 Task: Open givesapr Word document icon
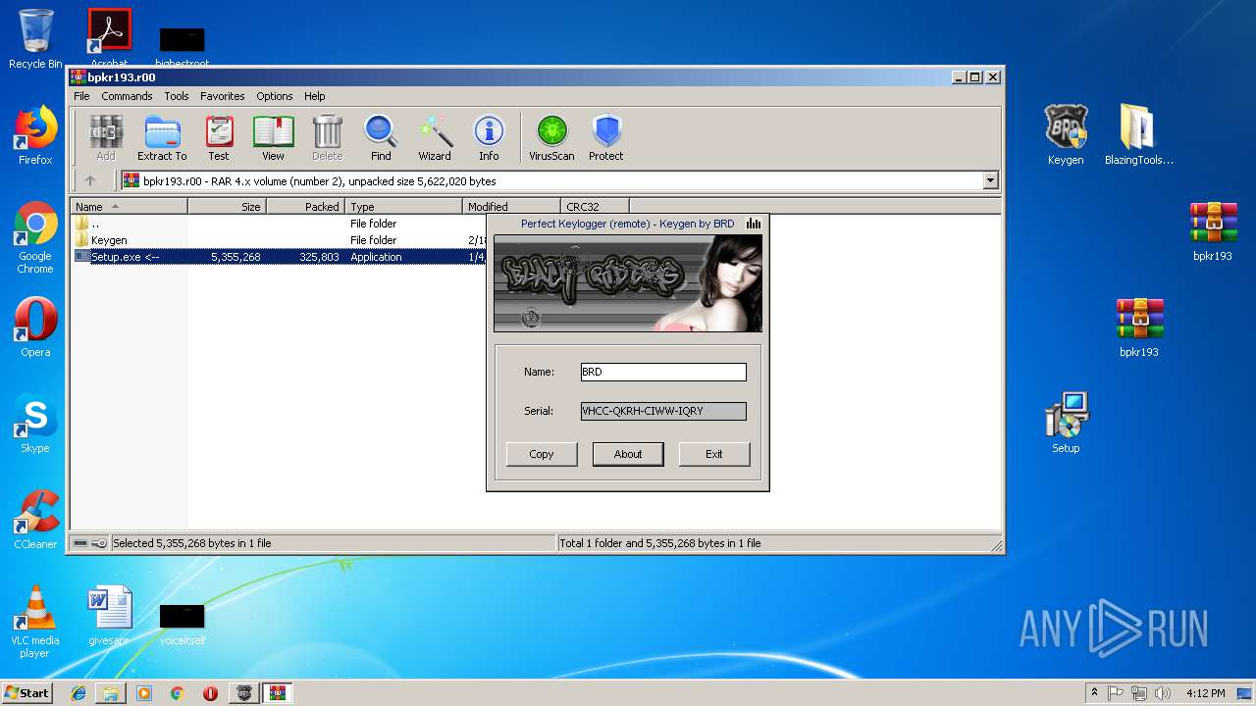[x=109, y=616]
